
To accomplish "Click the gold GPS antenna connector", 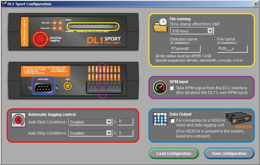I will [68, 86].
